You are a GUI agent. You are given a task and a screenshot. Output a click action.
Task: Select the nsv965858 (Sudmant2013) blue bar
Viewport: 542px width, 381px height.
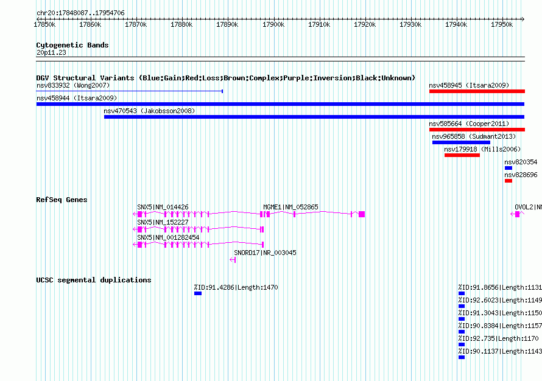(x=461, y=142)
